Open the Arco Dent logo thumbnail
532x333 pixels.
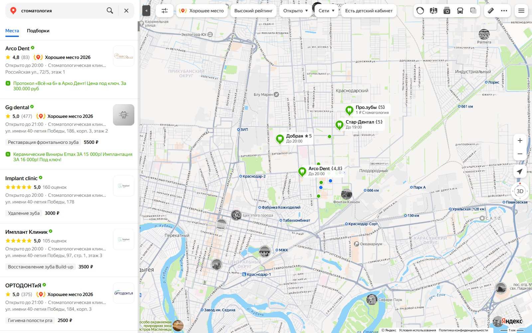coord(124,56)
